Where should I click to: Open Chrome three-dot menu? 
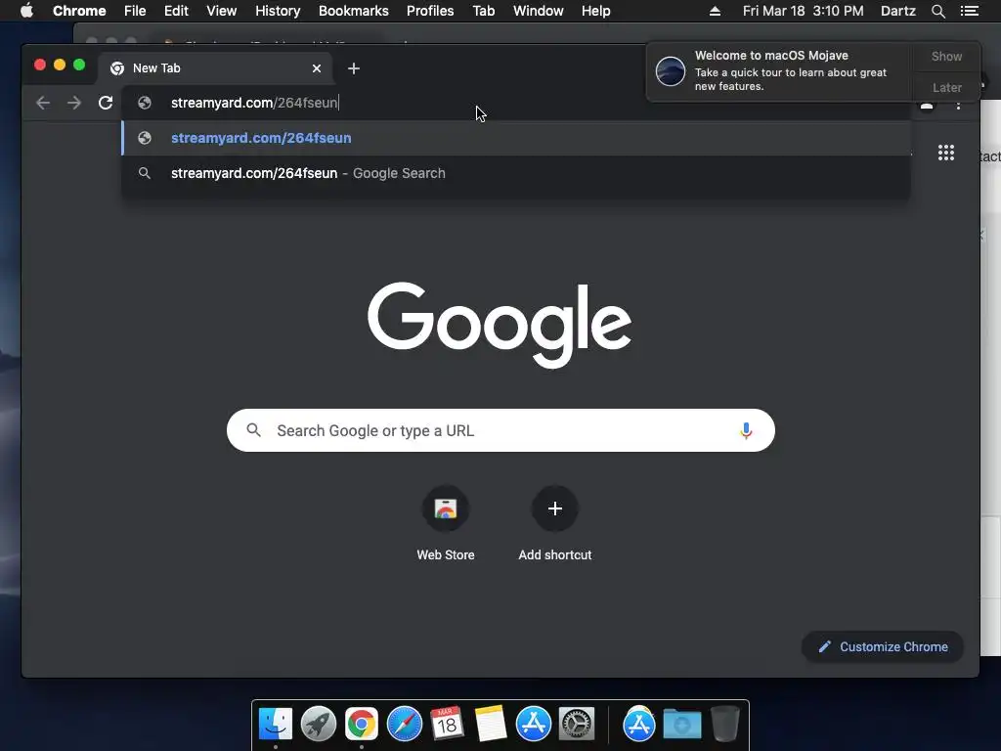tap(958, 106)
